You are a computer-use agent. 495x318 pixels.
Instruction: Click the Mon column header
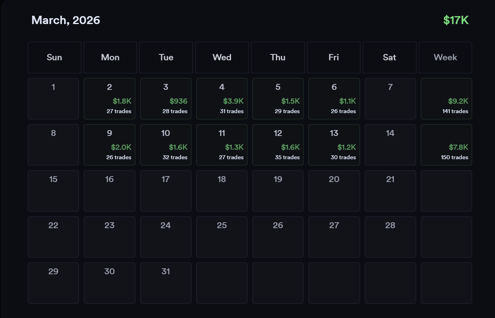(x=110, y=58)
